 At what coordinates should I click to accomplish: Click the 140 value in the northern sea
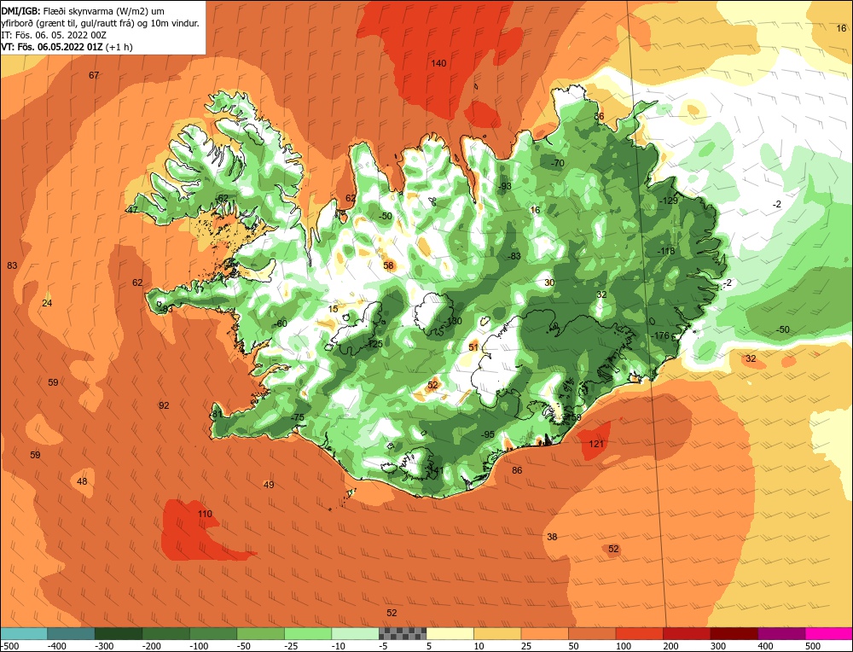pyautogui.click(x=438, y=63)
